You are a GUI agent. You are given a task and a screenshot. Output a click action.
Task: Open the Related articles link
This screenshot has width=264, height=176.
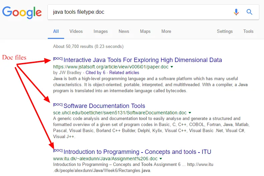tap(124, 73)
